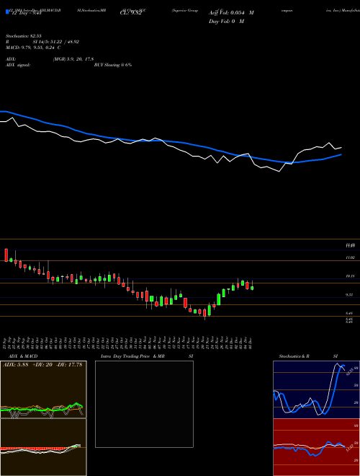Click the 'SI 14/3: 51.22 / 48.92' value
Viewport: 360px width, 476px height.
56,42
